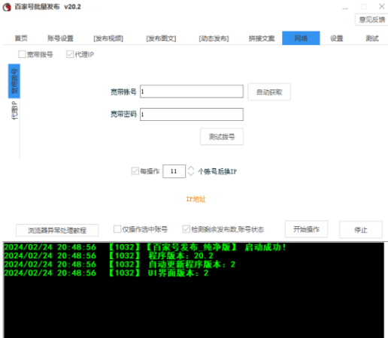Click the 开始操作 button
Screen dimensions: 388x338
[x=306, y=229]
